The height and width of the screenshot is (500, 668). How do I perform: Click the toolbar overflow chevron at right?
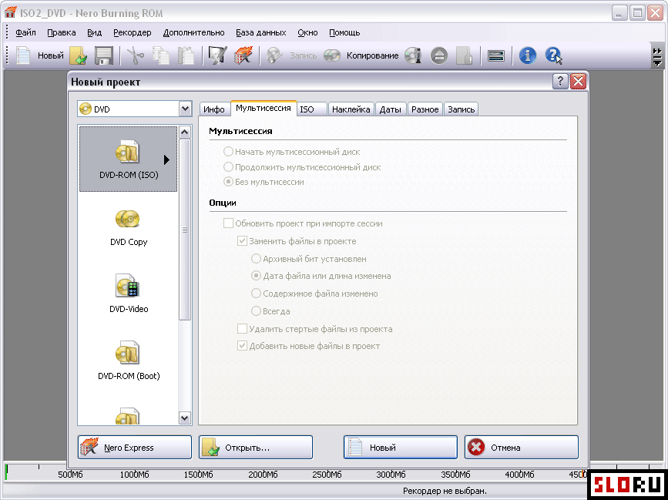(x=657, y=55)
